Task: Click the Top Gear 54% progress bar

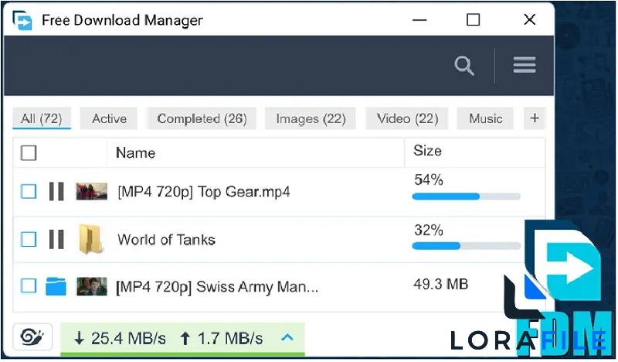Action: coord(467,196)
